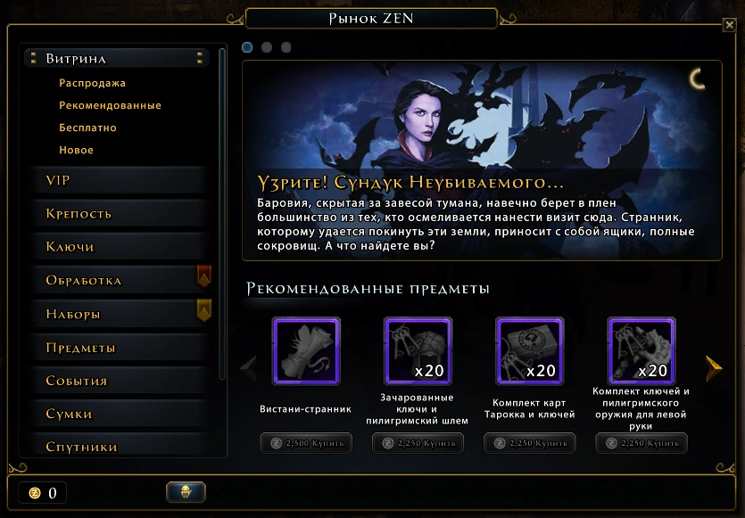The image size is (745, 518).
Task: Click the red ribbon badge on Обработка
Action: point(203,276)
